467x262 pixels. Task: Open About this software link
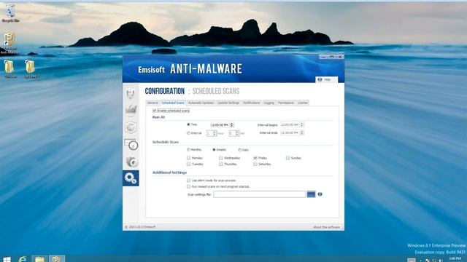point(326,227)
